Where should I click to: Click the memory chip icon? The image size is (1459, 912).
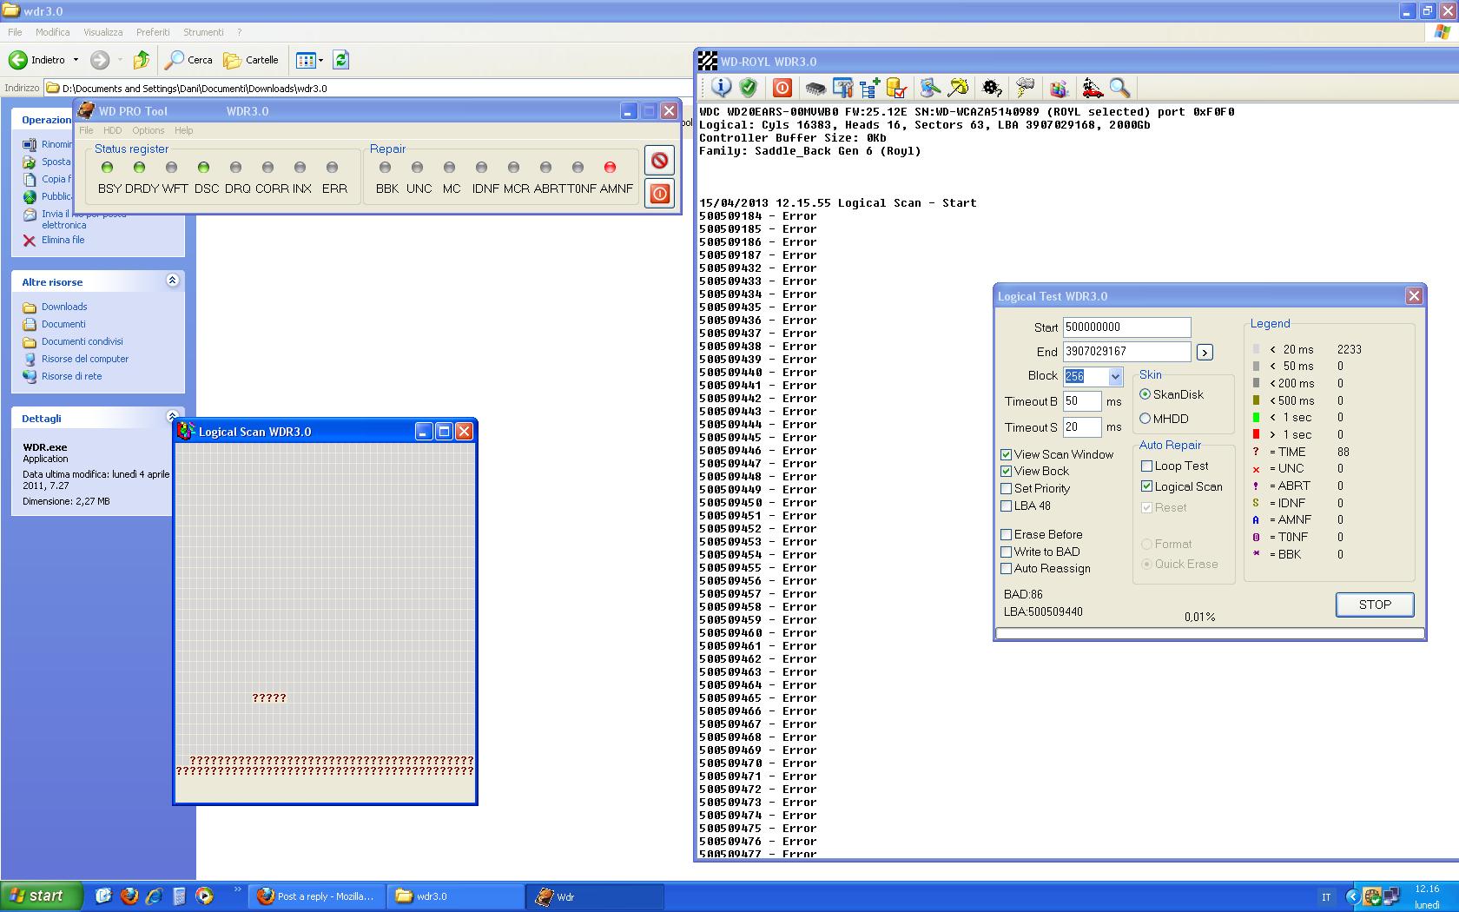point(815,88)
